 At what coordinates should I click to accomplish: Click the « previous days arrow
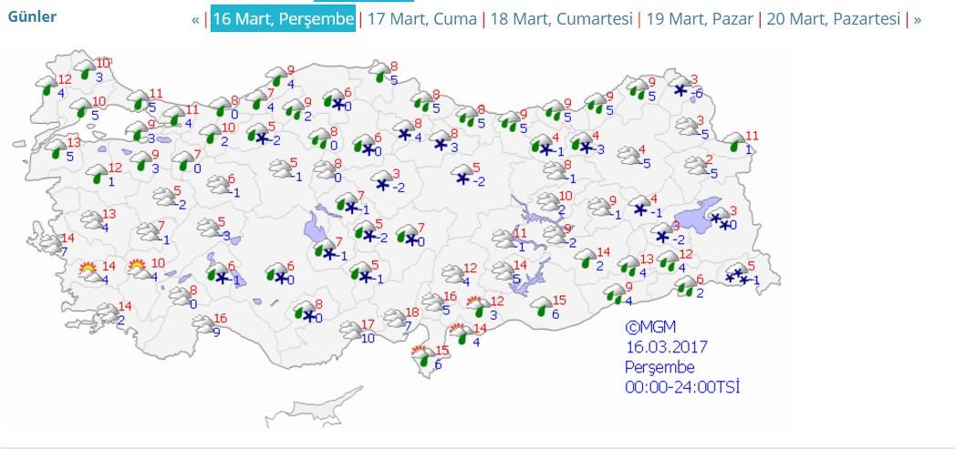pos(195,19)
